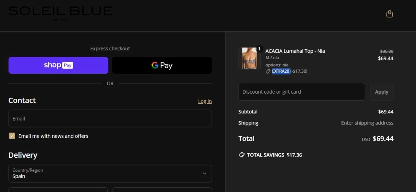Image resolution: width=416 pixels, height=192 pixels.
Task: Click the Log in link
Action: pos(205,101)
